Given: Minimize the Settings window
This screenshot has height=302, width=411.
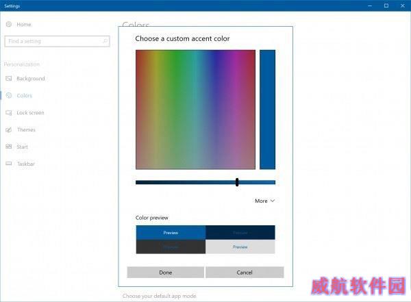Looking at the screenshot, I should coord(370,5).
